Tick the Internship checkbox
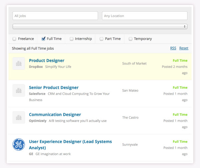This screenshot has width=200, height=168. point(71,39)
